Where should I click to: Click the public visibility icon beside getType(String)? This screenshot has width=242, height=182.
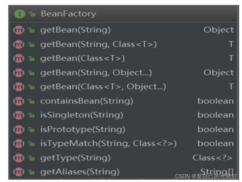tap(31, 158)
